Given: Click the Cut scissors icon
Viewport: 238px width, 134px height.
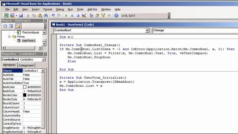Looking at the screenshot, I should [28, 16].
